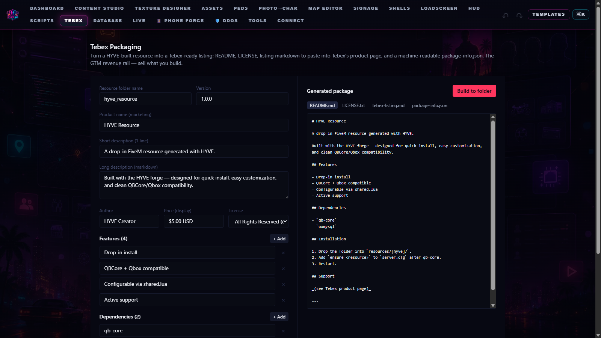This screenshot has width=601, height=338.
Task: Open the DDoS section
Action: coord(227,21)
